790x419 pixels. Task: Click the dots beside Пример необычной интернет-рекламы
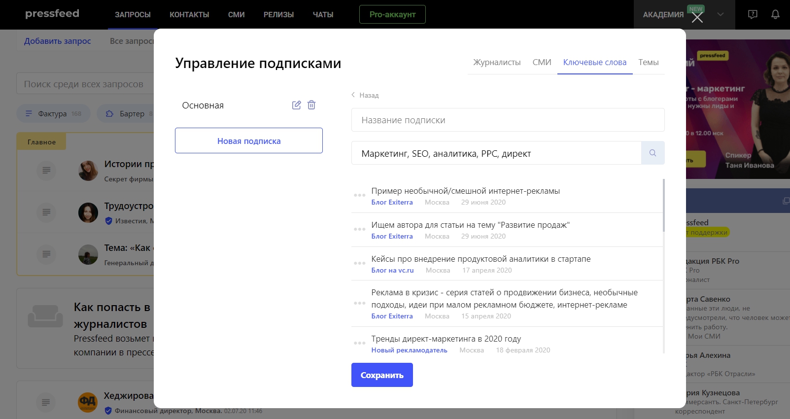click(359, 195)
